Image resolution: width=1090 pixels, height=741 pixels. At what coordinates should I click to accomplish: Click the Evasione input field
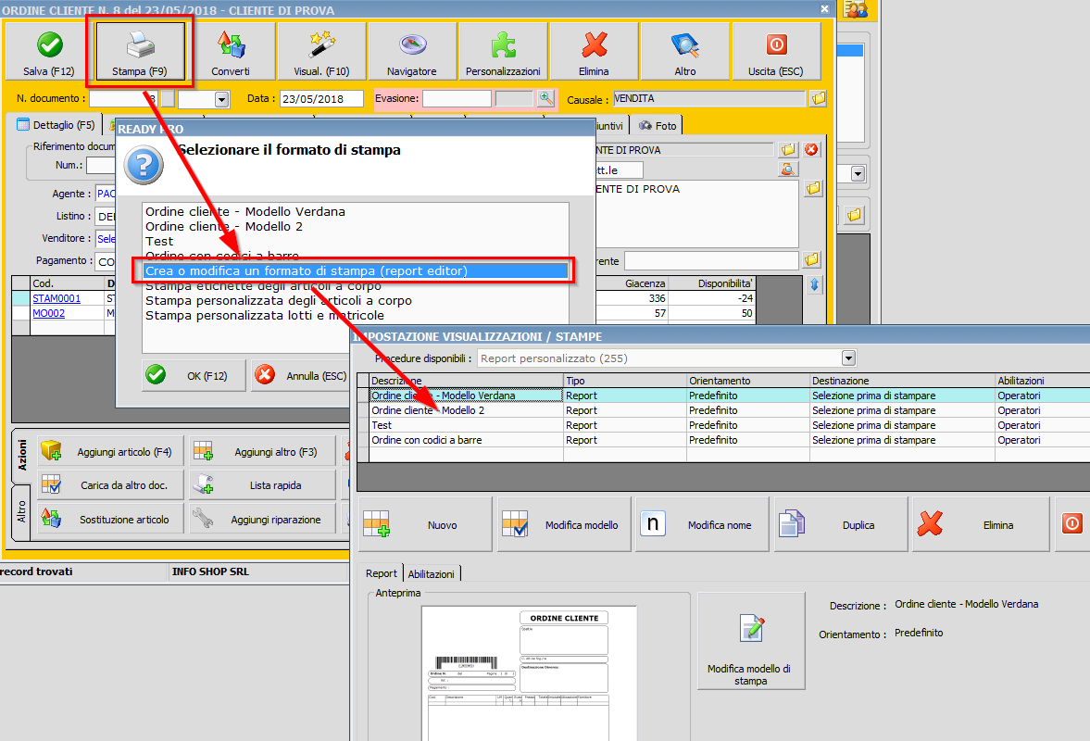[x=457, y=99]
